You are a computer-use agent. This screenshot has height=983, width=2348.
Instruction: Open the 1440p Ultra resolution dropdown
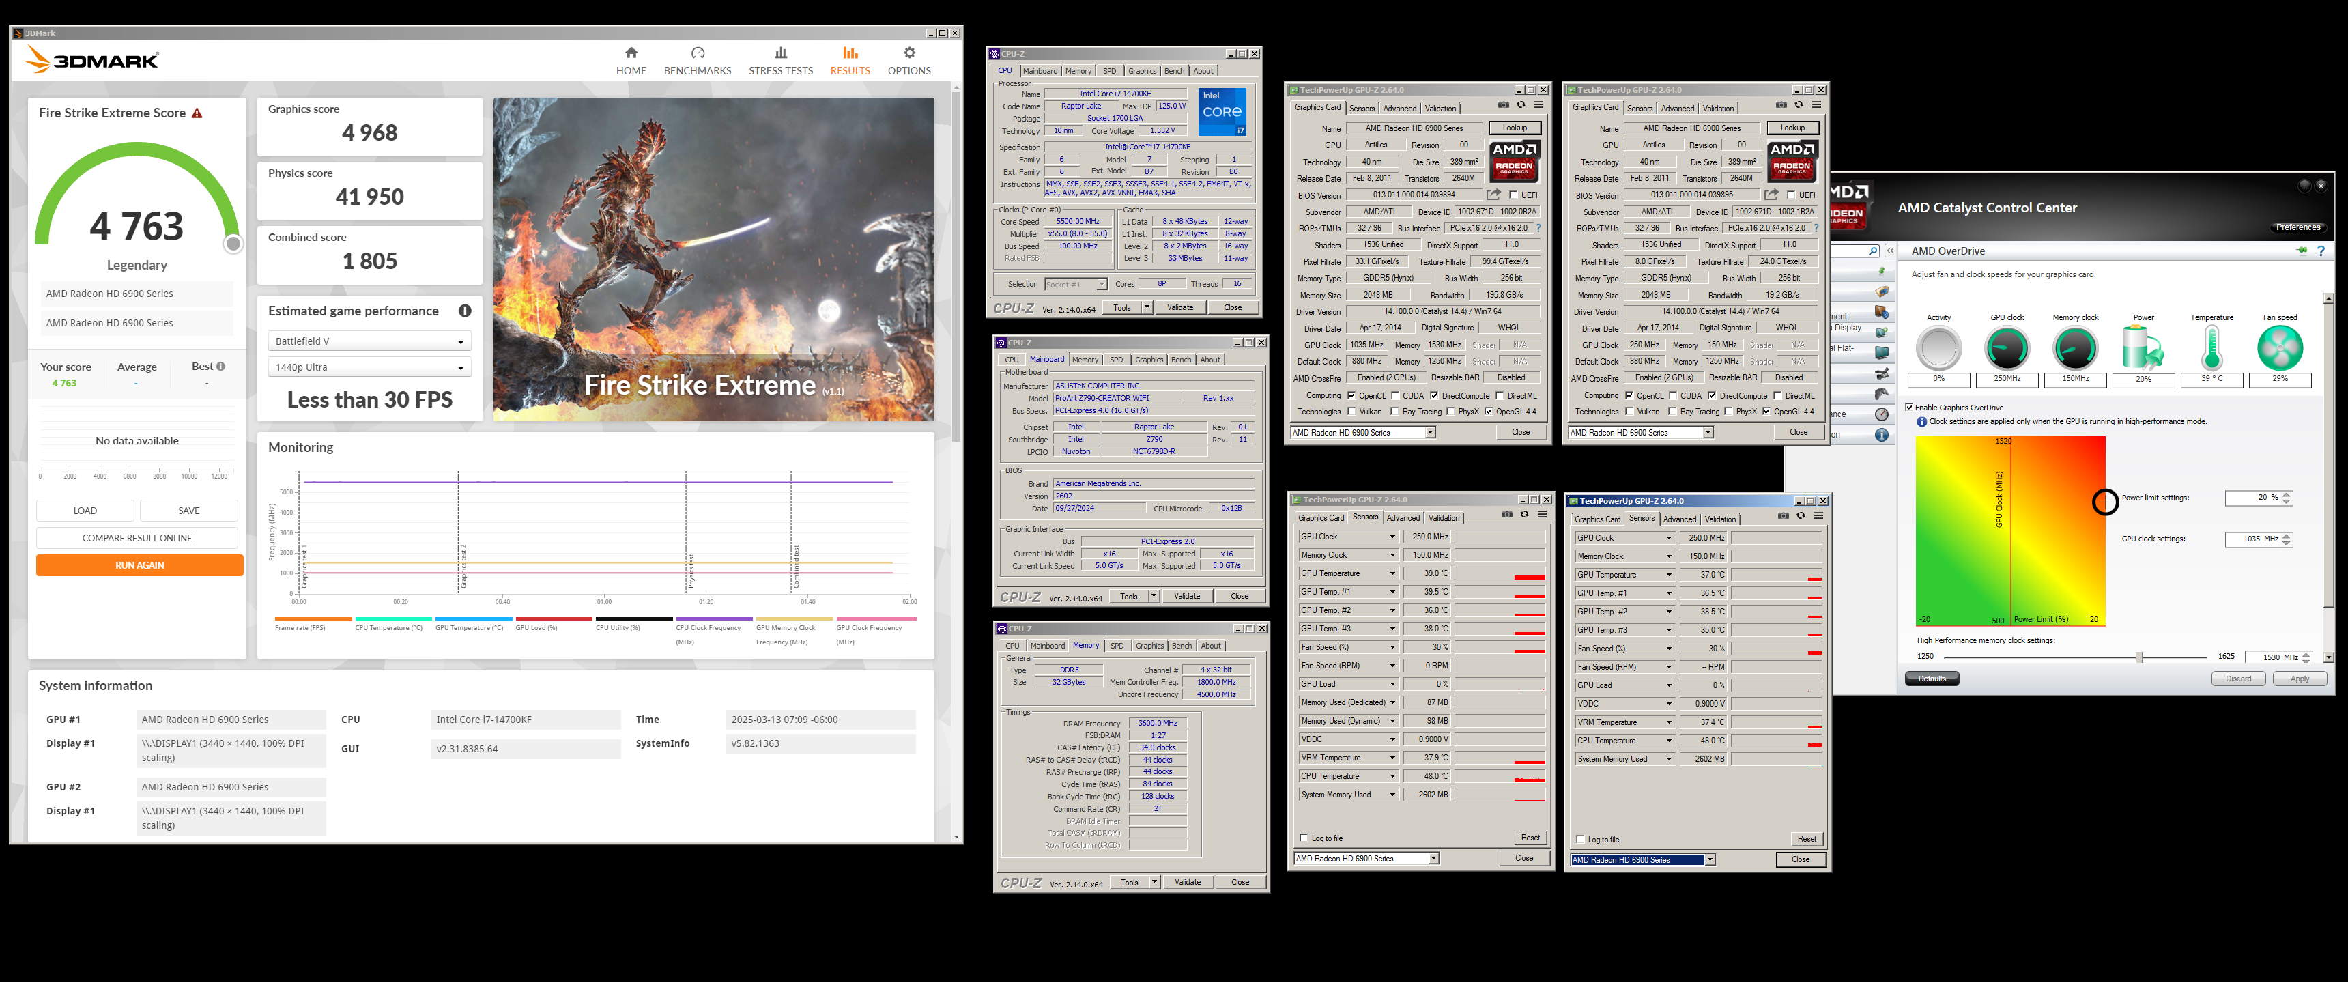coord(370,367)
